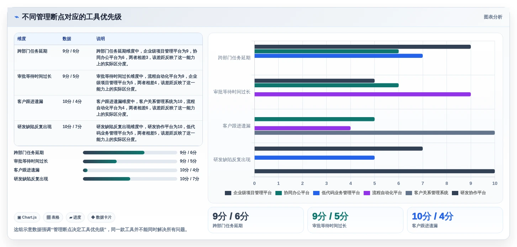
Task: Select the 客户跟进遗漏 cell in the table
Action: pos(30,101)
